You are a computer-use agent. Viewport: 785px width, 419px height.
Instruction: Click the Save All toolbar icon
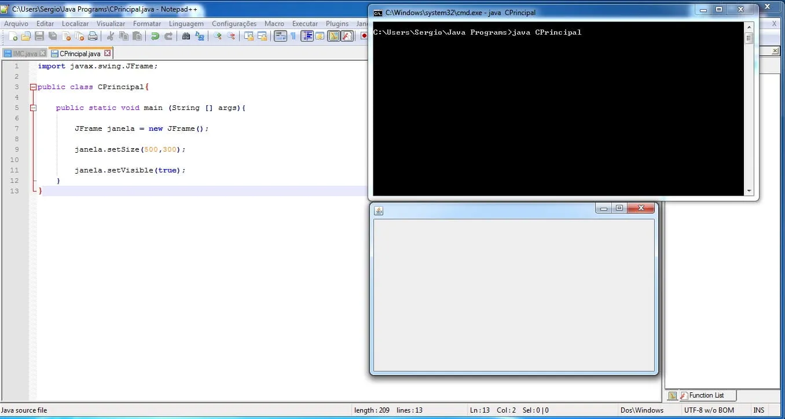53,36
